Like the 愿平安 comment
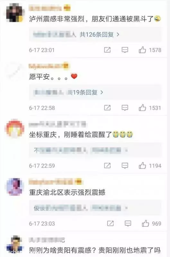 click(x=142, y=108)
